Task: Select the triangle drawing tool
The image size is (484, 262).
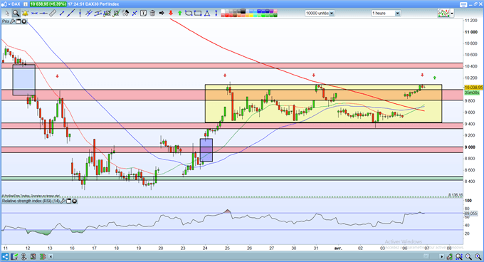Action: (x=207, y=14)
